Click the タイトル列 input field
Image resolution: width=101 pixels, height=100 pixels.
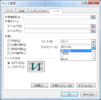(x=58, y=31)
